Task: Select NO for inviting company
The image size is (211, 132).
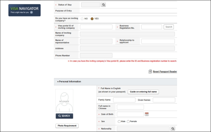Action: point(82,19)
